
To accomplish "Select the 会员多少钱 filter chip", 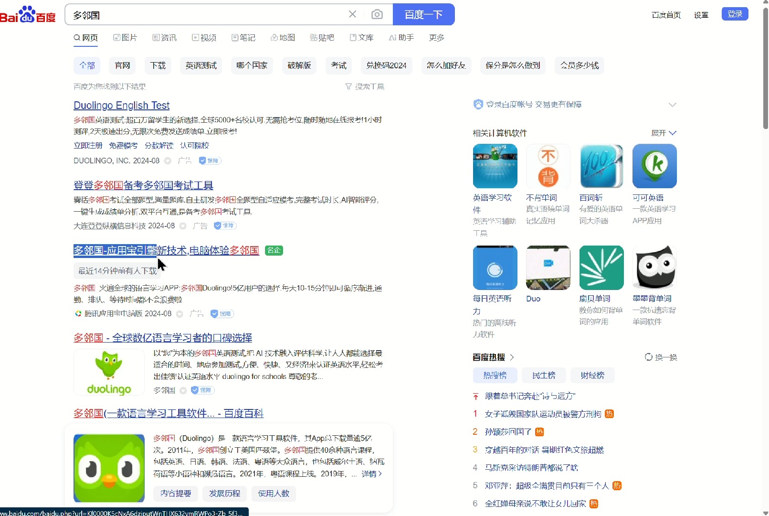I will click(x=579, y=65).
